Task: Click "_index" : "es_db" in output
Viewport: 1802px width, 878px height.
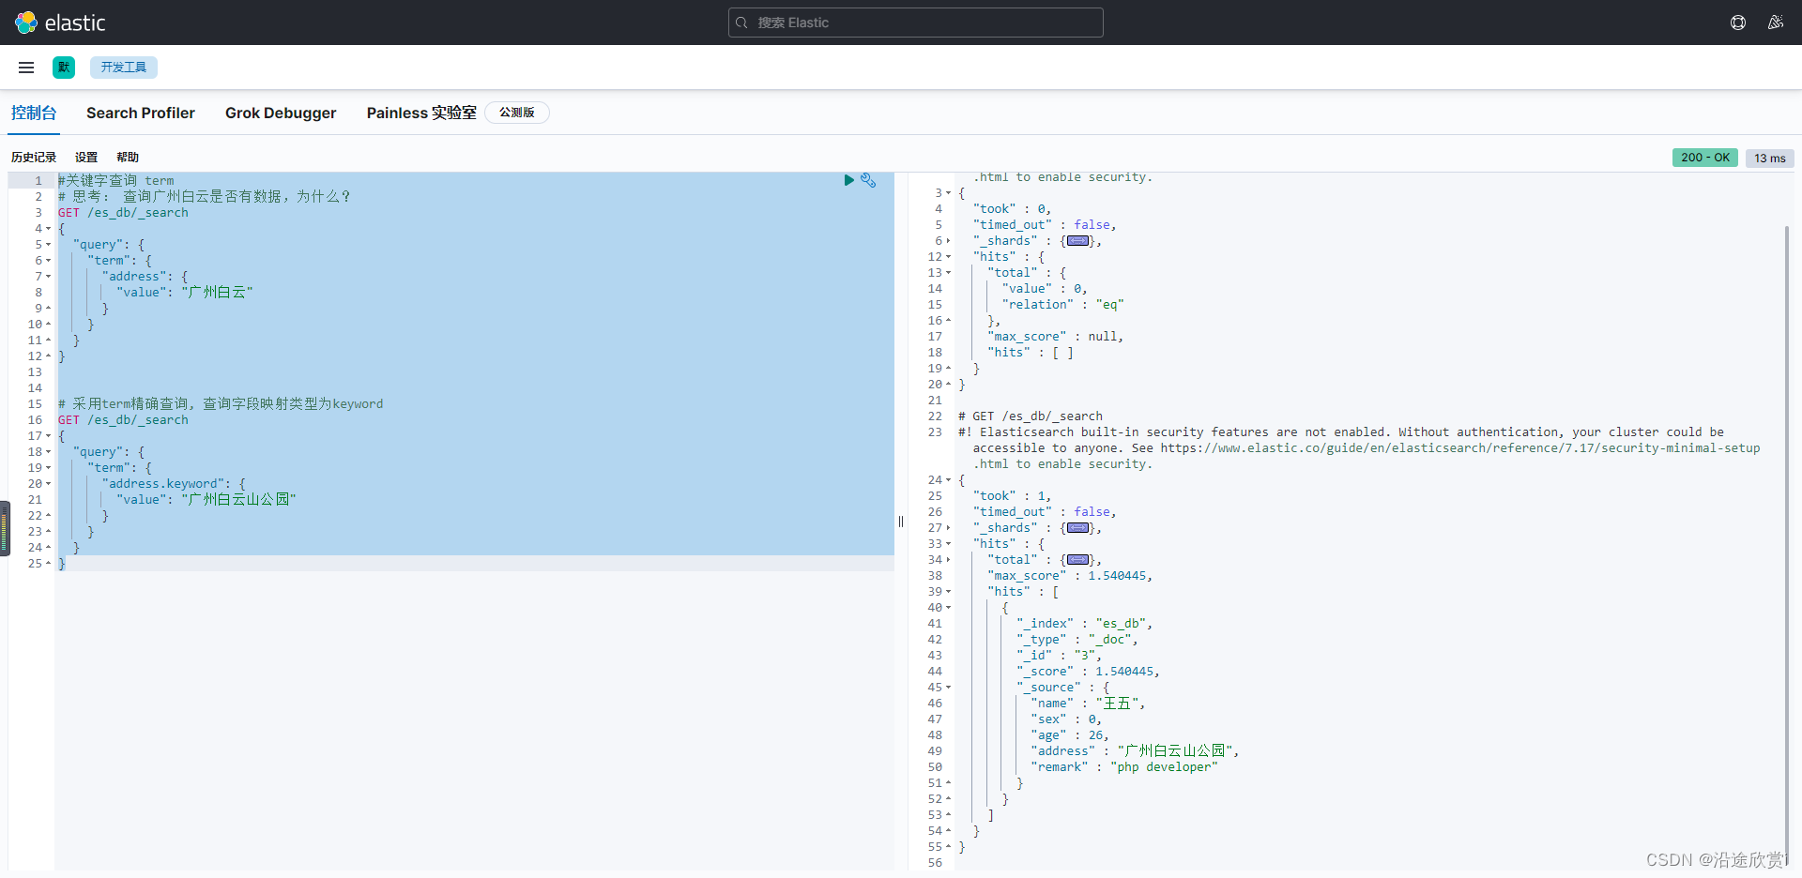Action: (1083, 624)
